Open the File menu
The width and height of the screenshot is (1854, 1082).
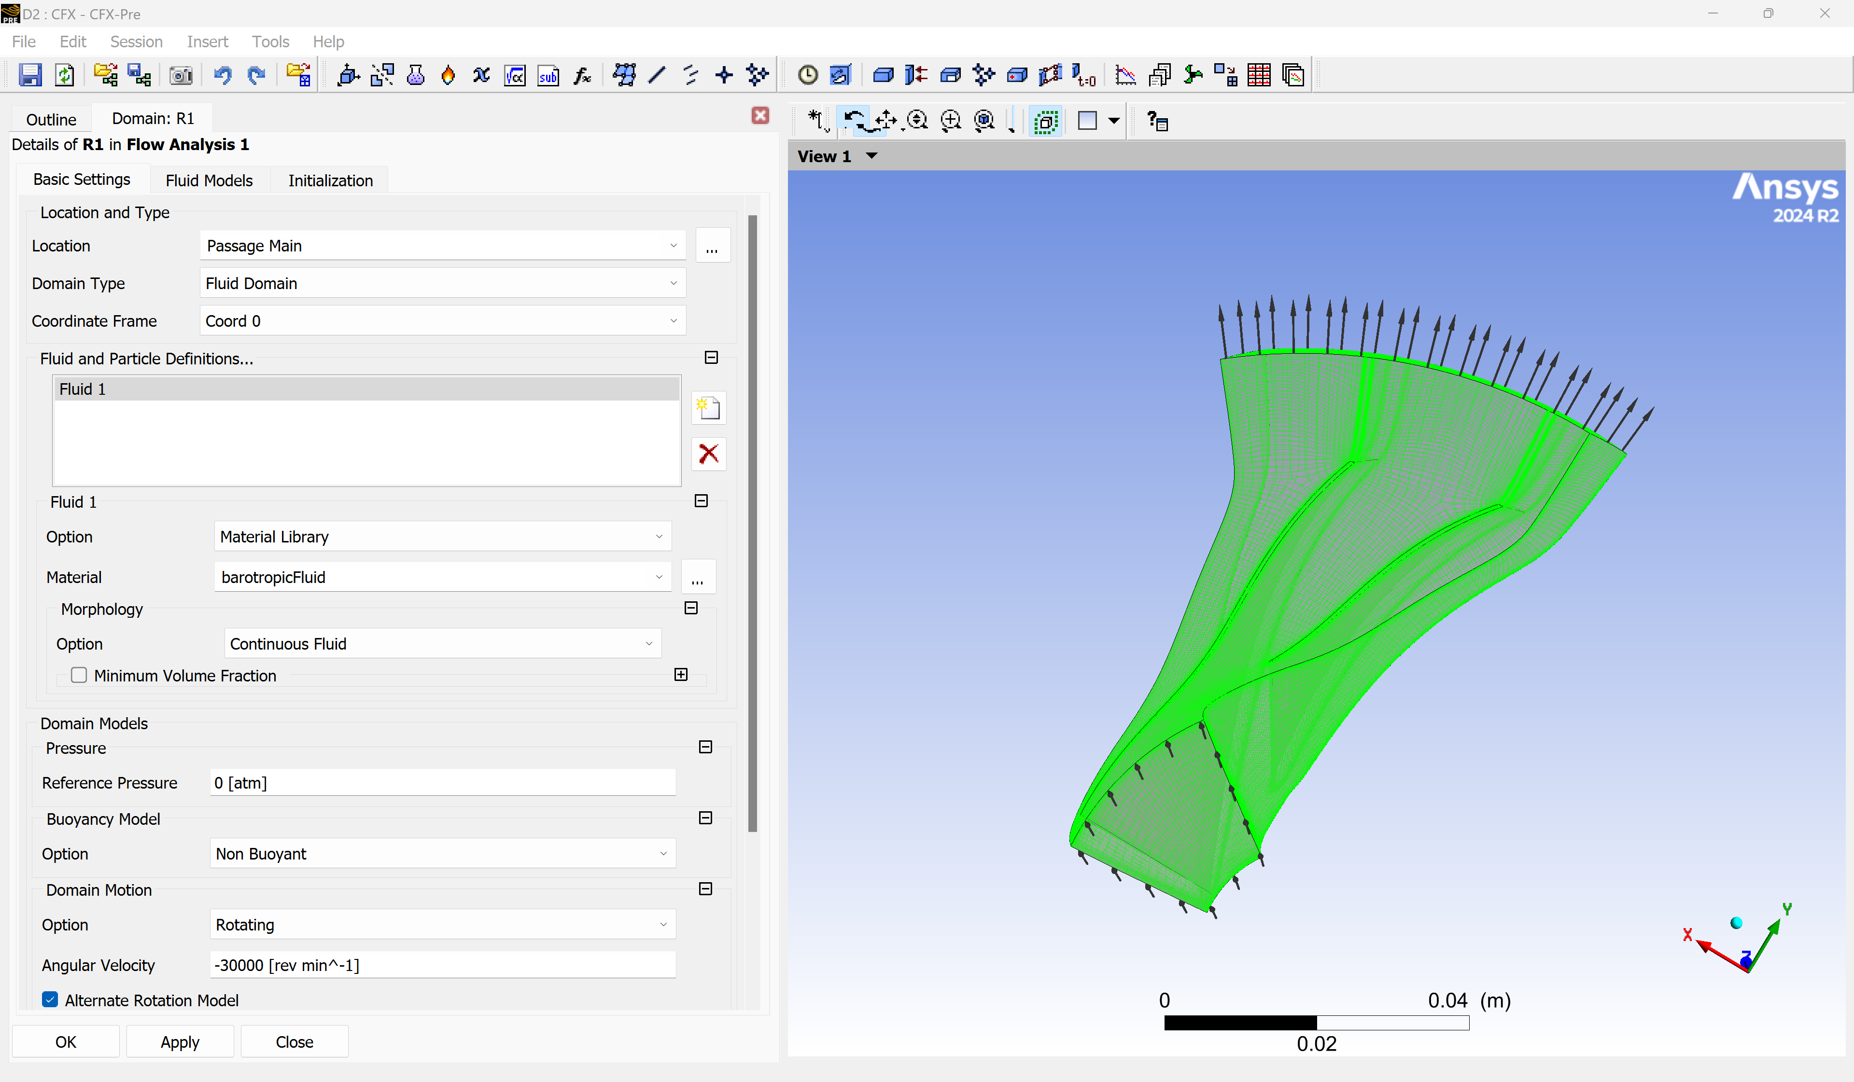[x=24, y=42]
